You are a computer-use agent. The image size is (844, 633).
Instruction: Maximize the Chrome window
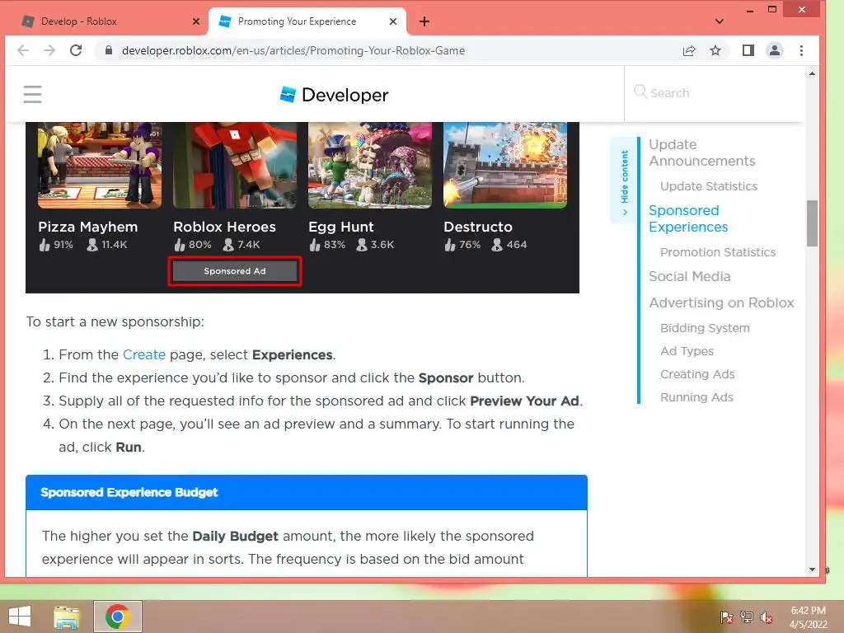[772, 9]
